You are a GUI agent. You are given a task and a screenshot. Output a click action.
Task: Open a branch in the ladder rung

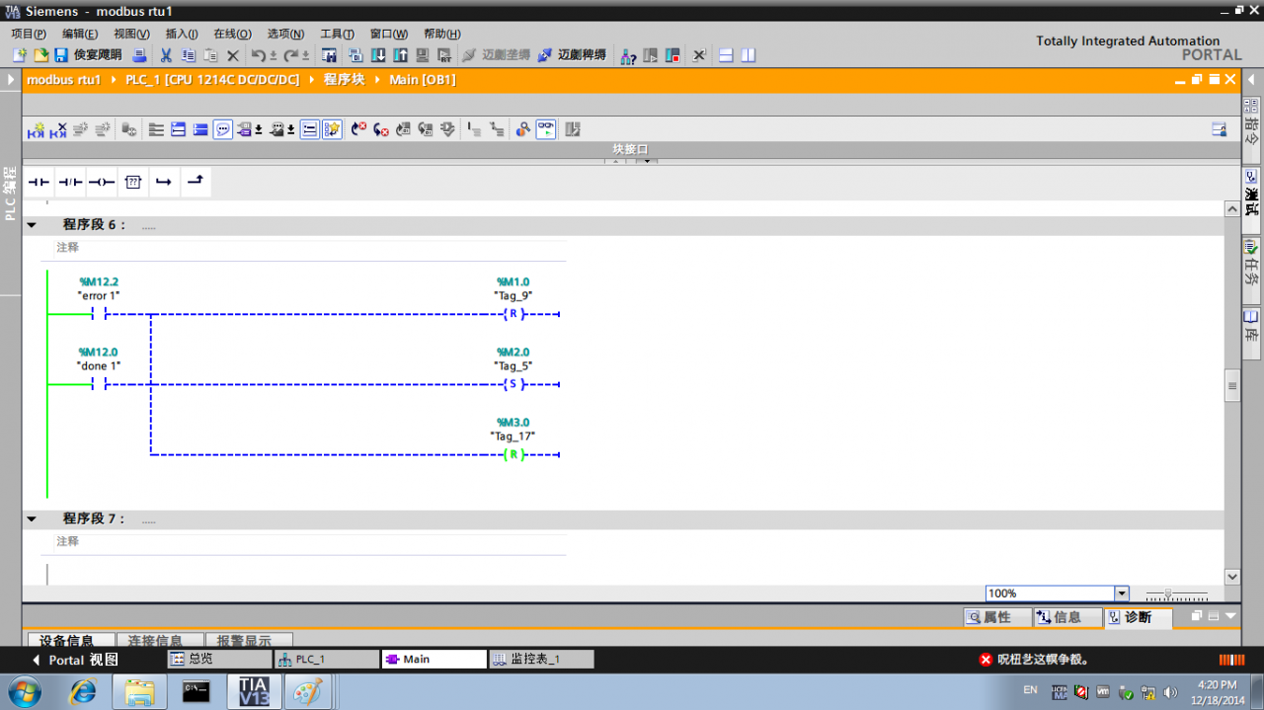(164, 182)
